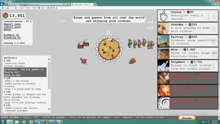Click the Export save link

12,24
